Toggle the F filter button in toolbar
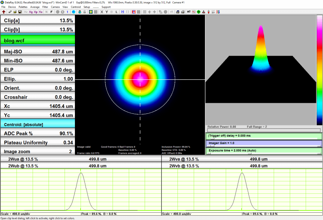 click(x=51, y=12)
